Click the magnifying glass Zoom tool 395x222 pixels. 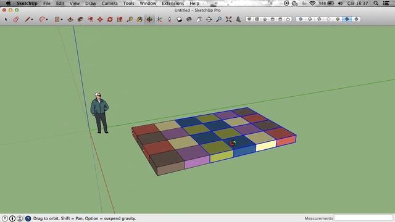[x=218, y=19]
